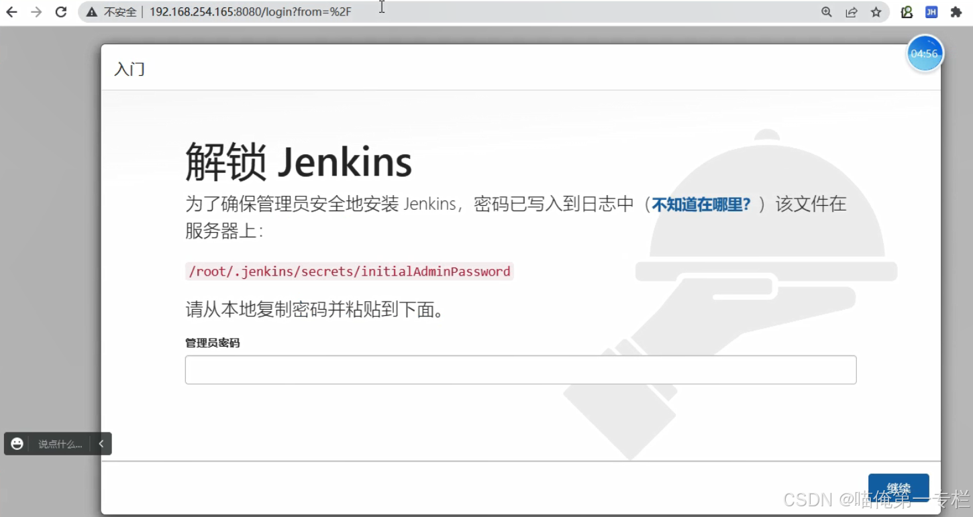Select the address bar URL text
973x517 pixels.
tap(250, 12)
